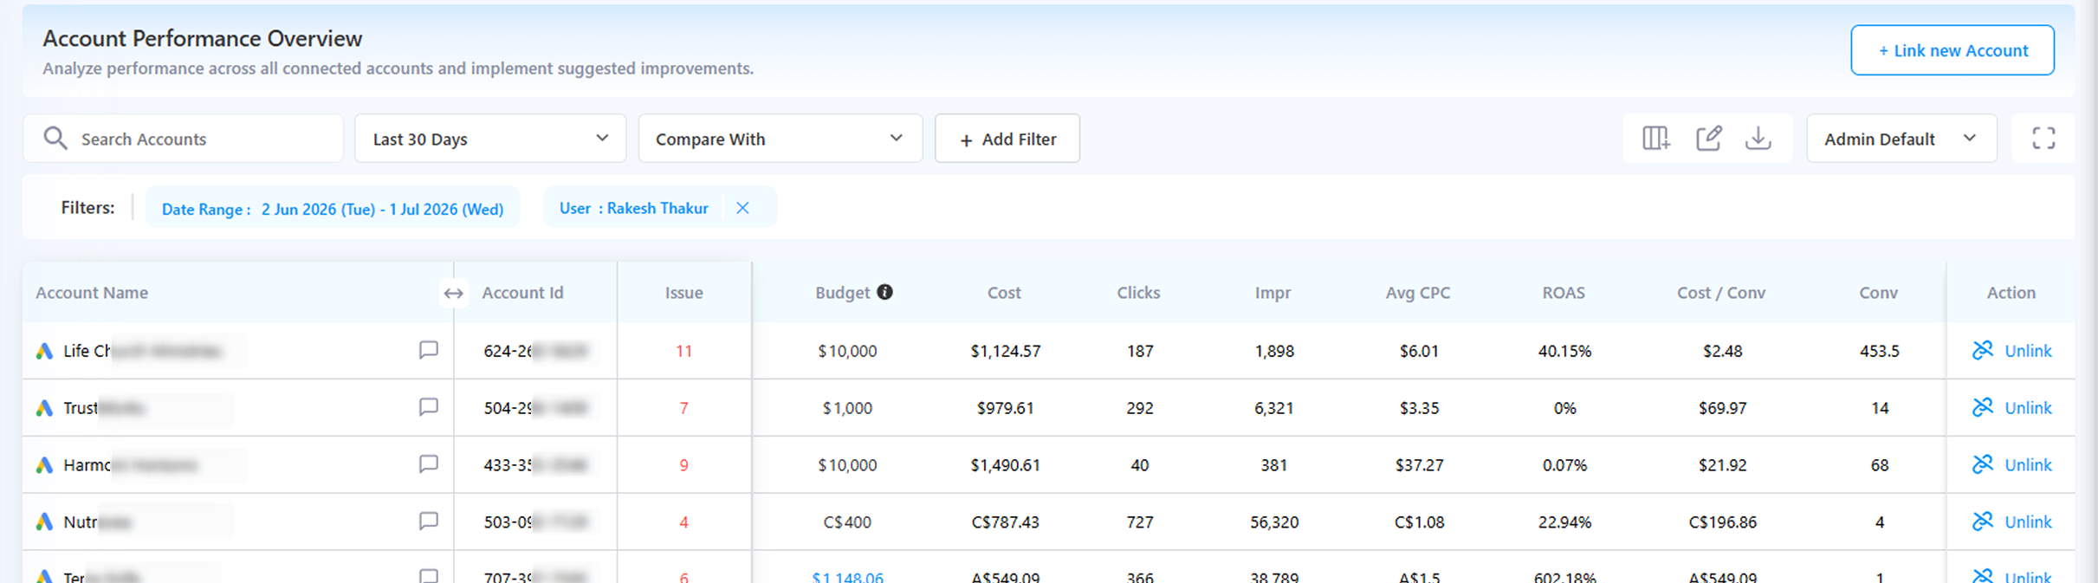Sort by Account Name column

pyautogui.click(x=92, y=293)
